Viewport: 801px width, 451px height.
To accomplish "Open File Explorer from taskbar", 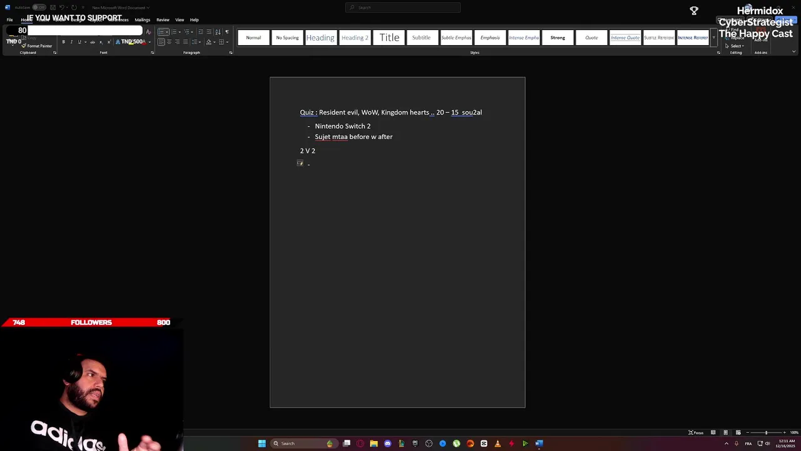I will (x=374, y=443).
